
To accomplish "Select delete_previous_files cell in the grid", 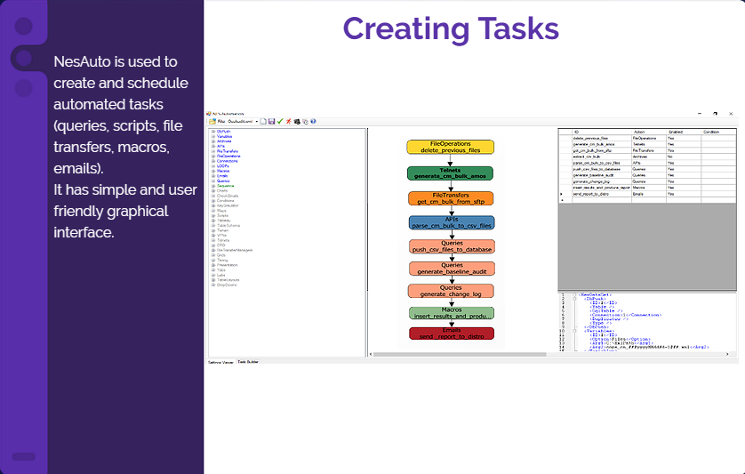I will click(602, 138).
